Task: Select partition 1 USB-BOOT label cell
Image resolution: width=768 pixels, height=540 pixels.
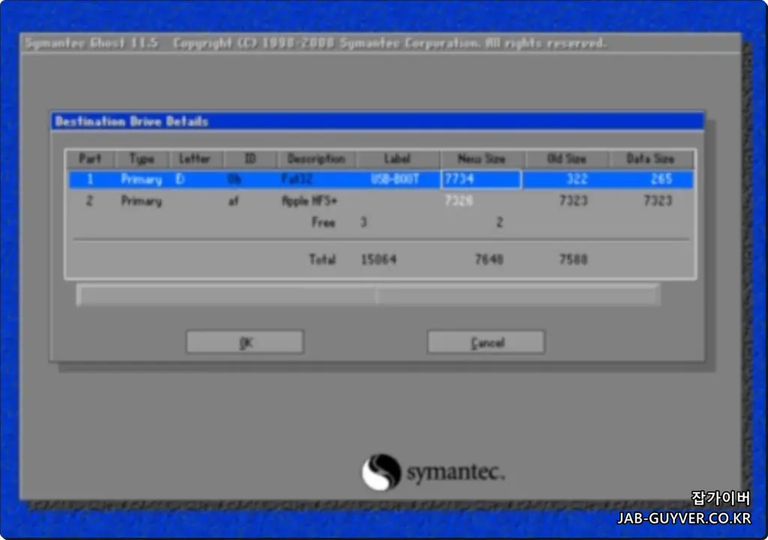Action: (394, 179)
